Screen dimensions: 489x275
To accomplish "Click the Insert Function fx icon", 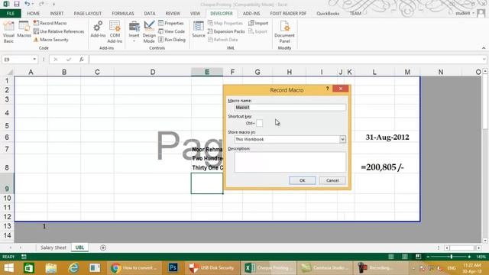I will pyautogui.click(x=82, y=60).
